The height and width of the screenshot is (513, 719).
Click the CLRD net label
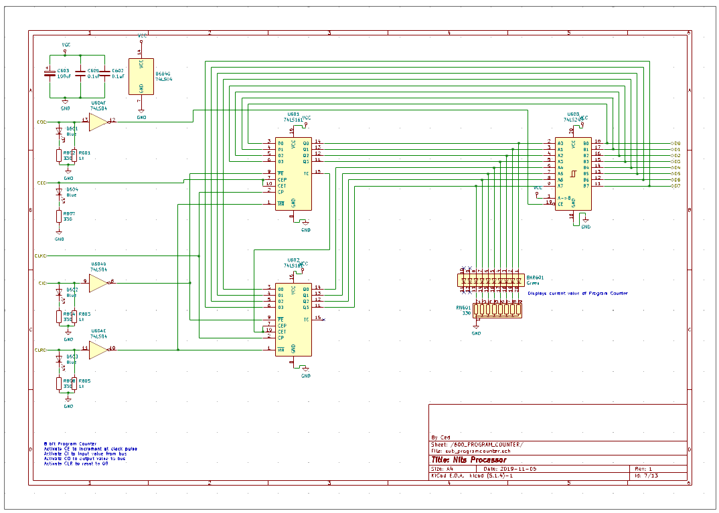[x=42, y=349]
